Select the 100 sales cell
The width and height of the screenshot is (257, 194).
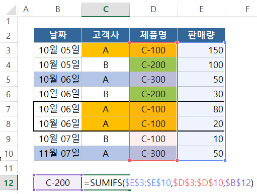coord(201,65)
